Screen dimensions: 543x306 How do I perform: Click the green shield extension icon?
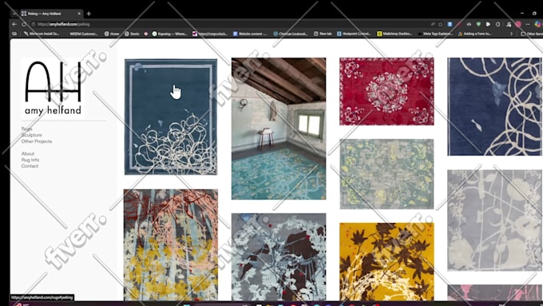tap(478, 24)
